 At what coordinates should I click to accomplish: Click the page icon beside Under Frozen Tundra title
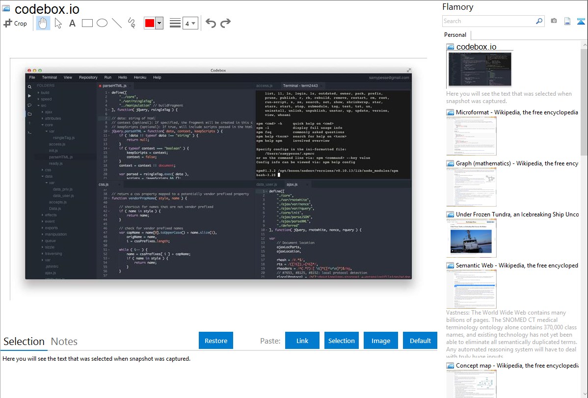pos(450,214)
